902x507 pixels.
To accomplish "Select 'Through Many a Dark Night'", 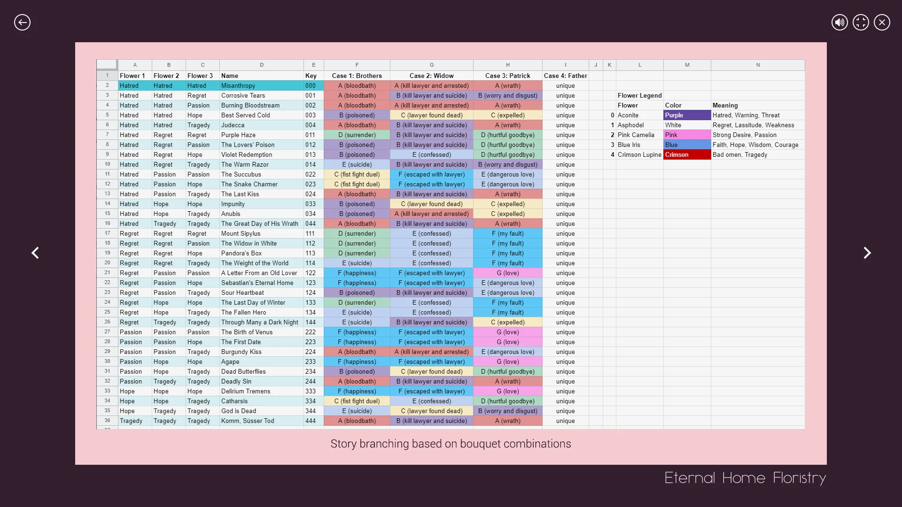I will [x=261, y=322].
